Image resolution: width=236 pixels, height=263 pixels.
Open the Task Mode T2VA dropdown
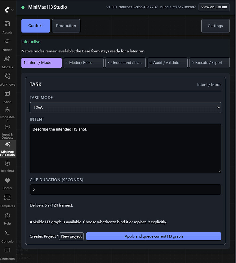(126, 108)
